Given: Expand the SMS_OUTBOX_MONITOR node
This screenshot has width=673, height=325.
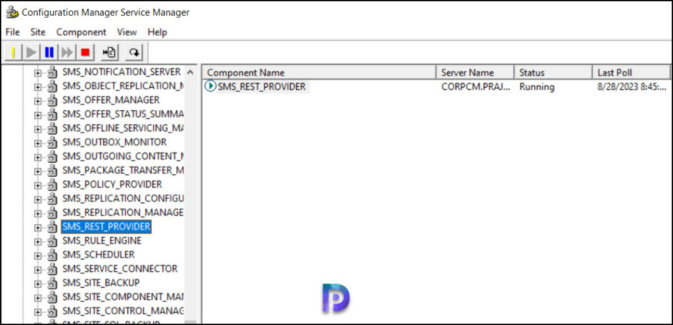Looking at the screenshot, I should pyautogui.click(x=37, y=143).
